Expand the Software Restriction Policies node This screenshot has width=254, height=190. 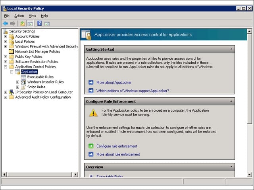[x=6, y=62]
